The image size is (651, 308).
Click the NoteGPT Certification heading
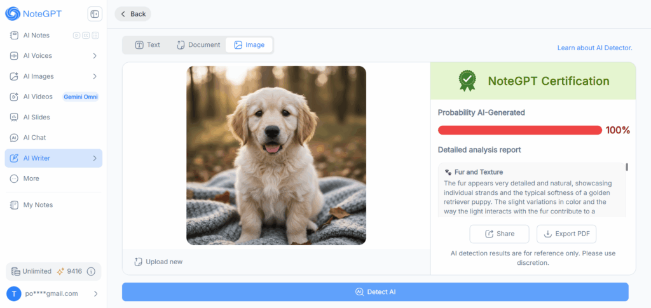(x=549, y=81)
